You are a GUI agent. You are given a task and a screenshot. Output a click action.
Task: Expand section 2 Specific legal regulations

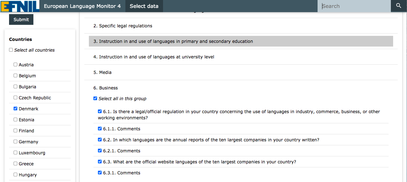pos(123,26)
